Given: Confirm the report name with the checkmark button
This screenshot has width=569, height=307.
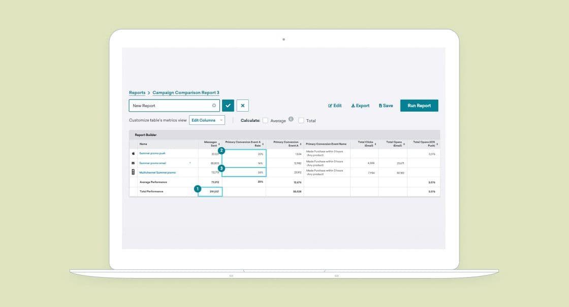Looking at the screenshot, I should coord(228,105).
